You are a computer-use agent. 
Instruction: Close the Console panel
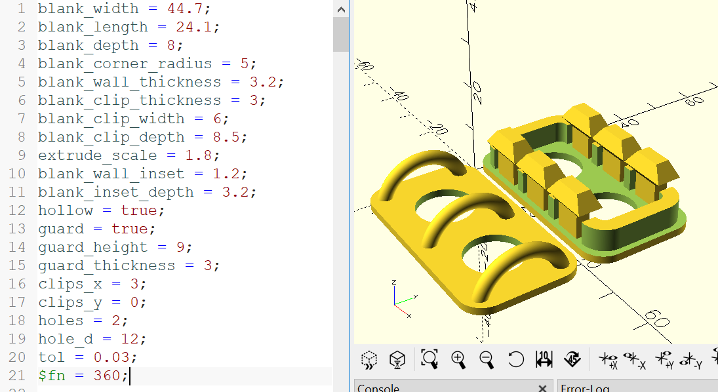tap(542, 388)
